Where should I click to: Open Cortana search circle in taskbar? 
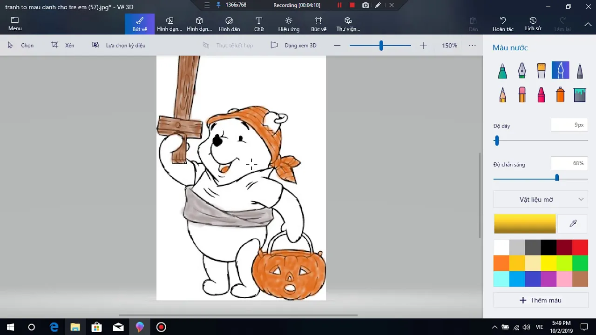(x=32, y=327)
